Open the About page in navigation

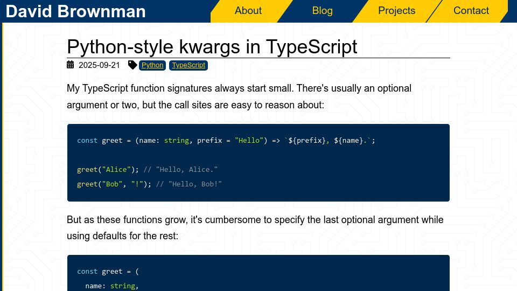[x=248, y=11]
